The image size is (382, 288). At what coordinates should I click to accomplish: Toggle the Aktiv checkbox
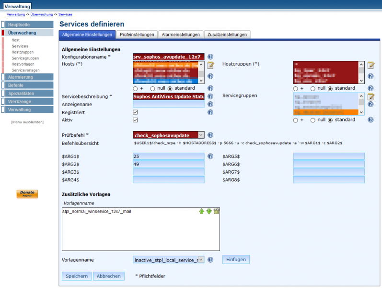(x=135, y=120)
